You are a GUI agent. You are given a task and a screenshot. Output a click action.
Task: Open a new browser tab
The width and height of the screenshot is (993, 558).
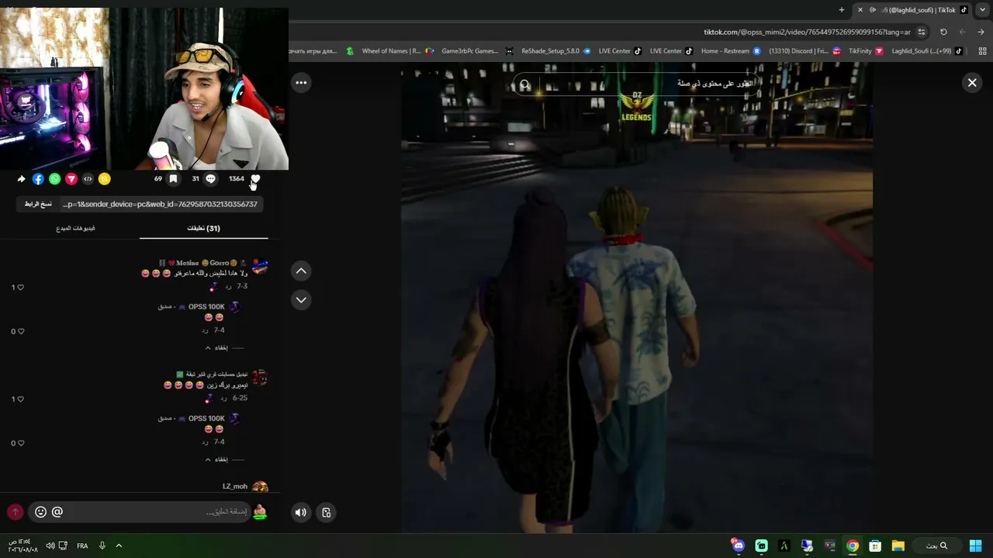coord(842,10)
